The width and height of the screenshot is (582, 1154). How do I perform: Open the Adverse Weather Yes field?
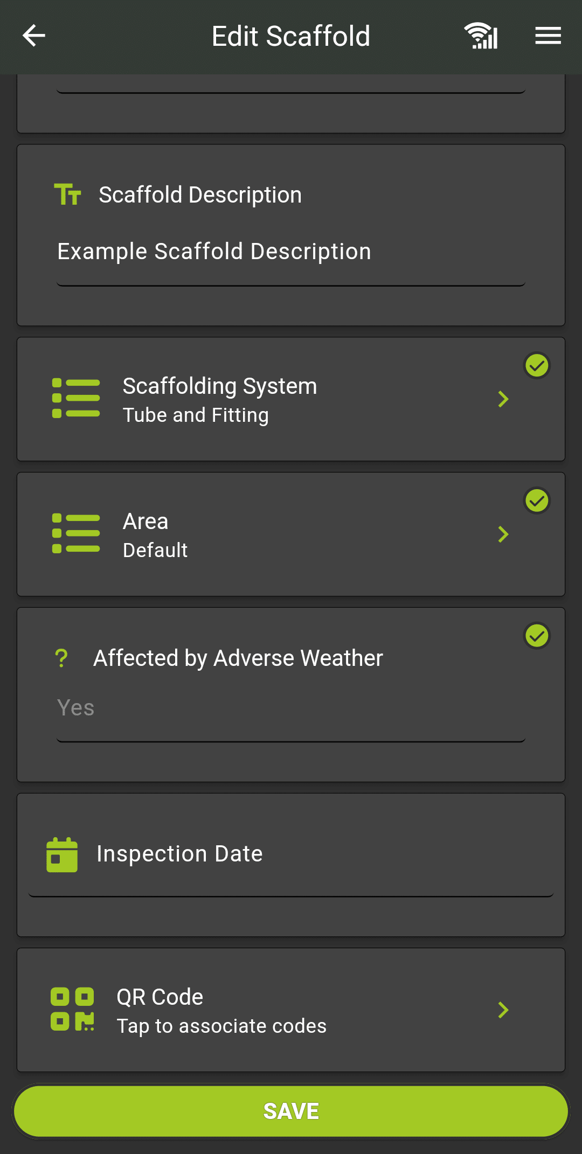click(291, 708)
